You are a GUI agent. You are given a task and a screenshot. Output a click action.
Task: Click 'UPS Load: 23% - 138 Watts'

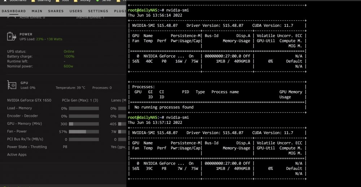41,39
